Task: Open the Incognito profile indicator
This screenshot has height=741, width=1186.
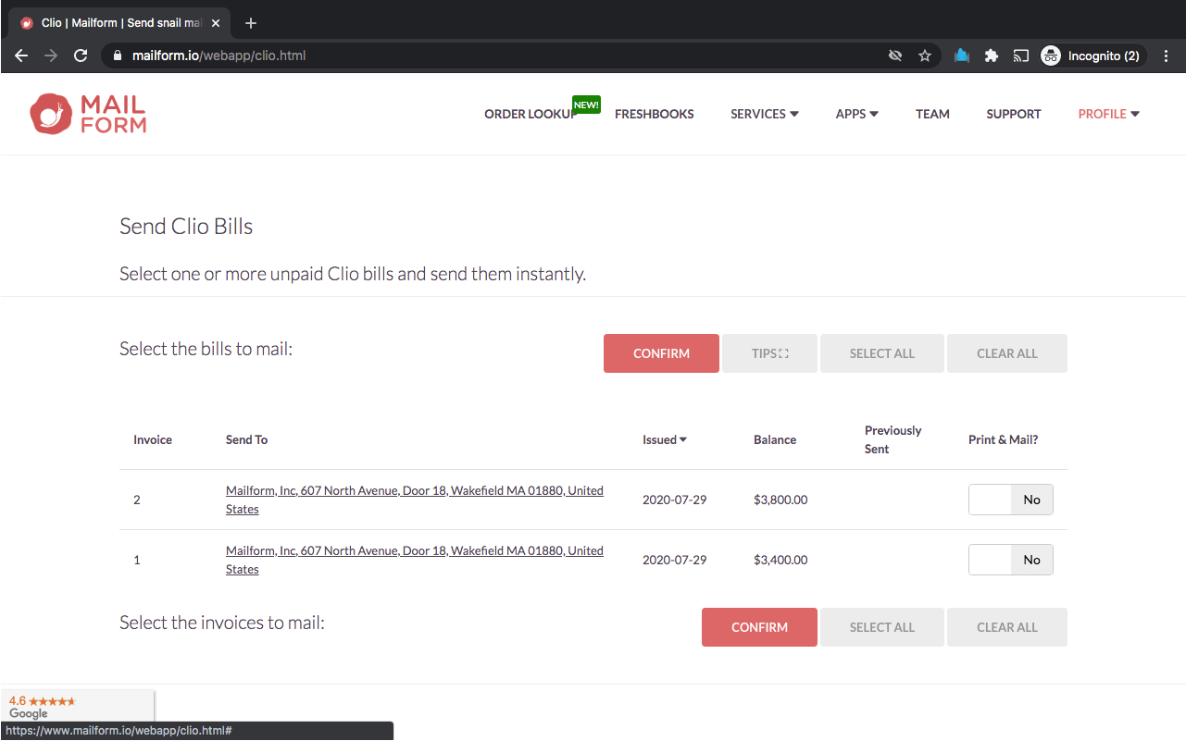Action: 1092,56
